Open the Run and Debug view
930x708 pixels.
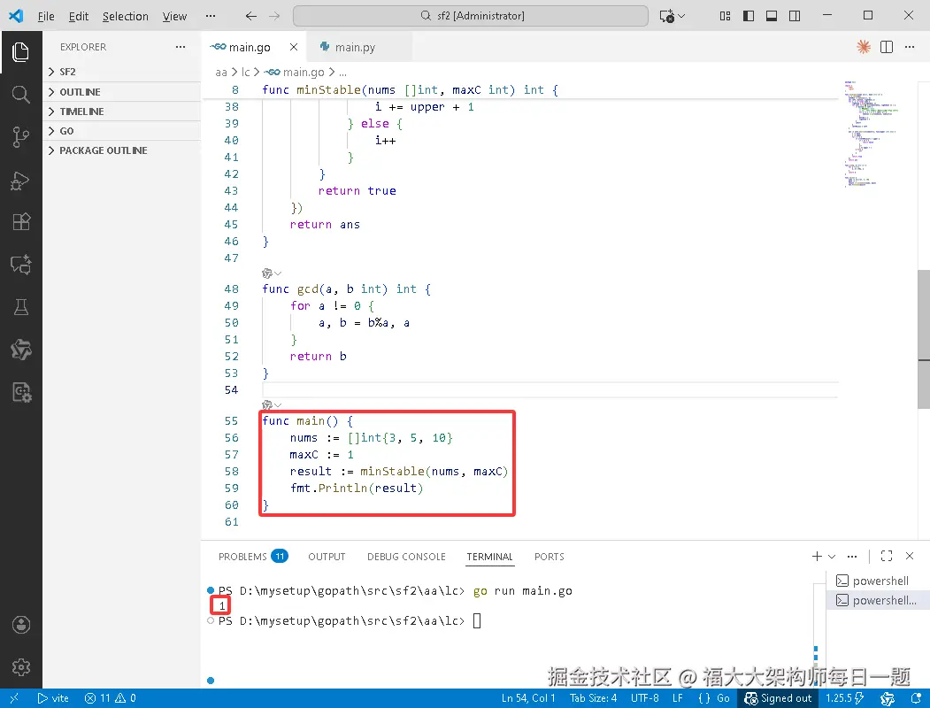20,181
